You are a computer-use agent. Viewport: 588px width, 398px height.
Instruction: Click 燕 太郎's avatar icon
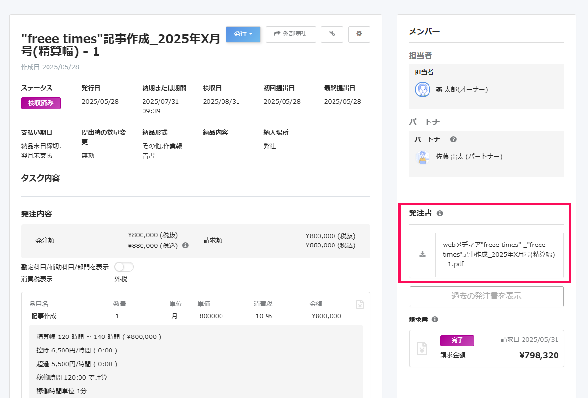pos(423,90)
